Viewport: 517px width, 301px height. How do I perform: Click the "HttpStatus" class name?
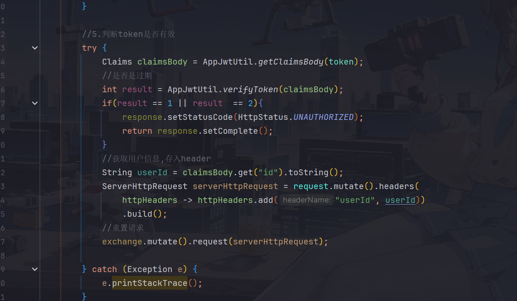[x=263, y=117]
